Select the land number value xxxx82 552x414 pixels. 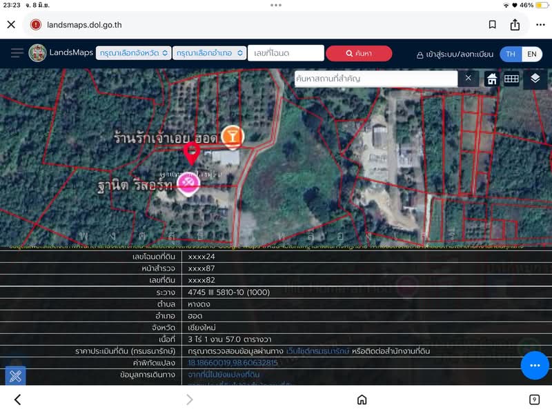[x=201, y=280]
